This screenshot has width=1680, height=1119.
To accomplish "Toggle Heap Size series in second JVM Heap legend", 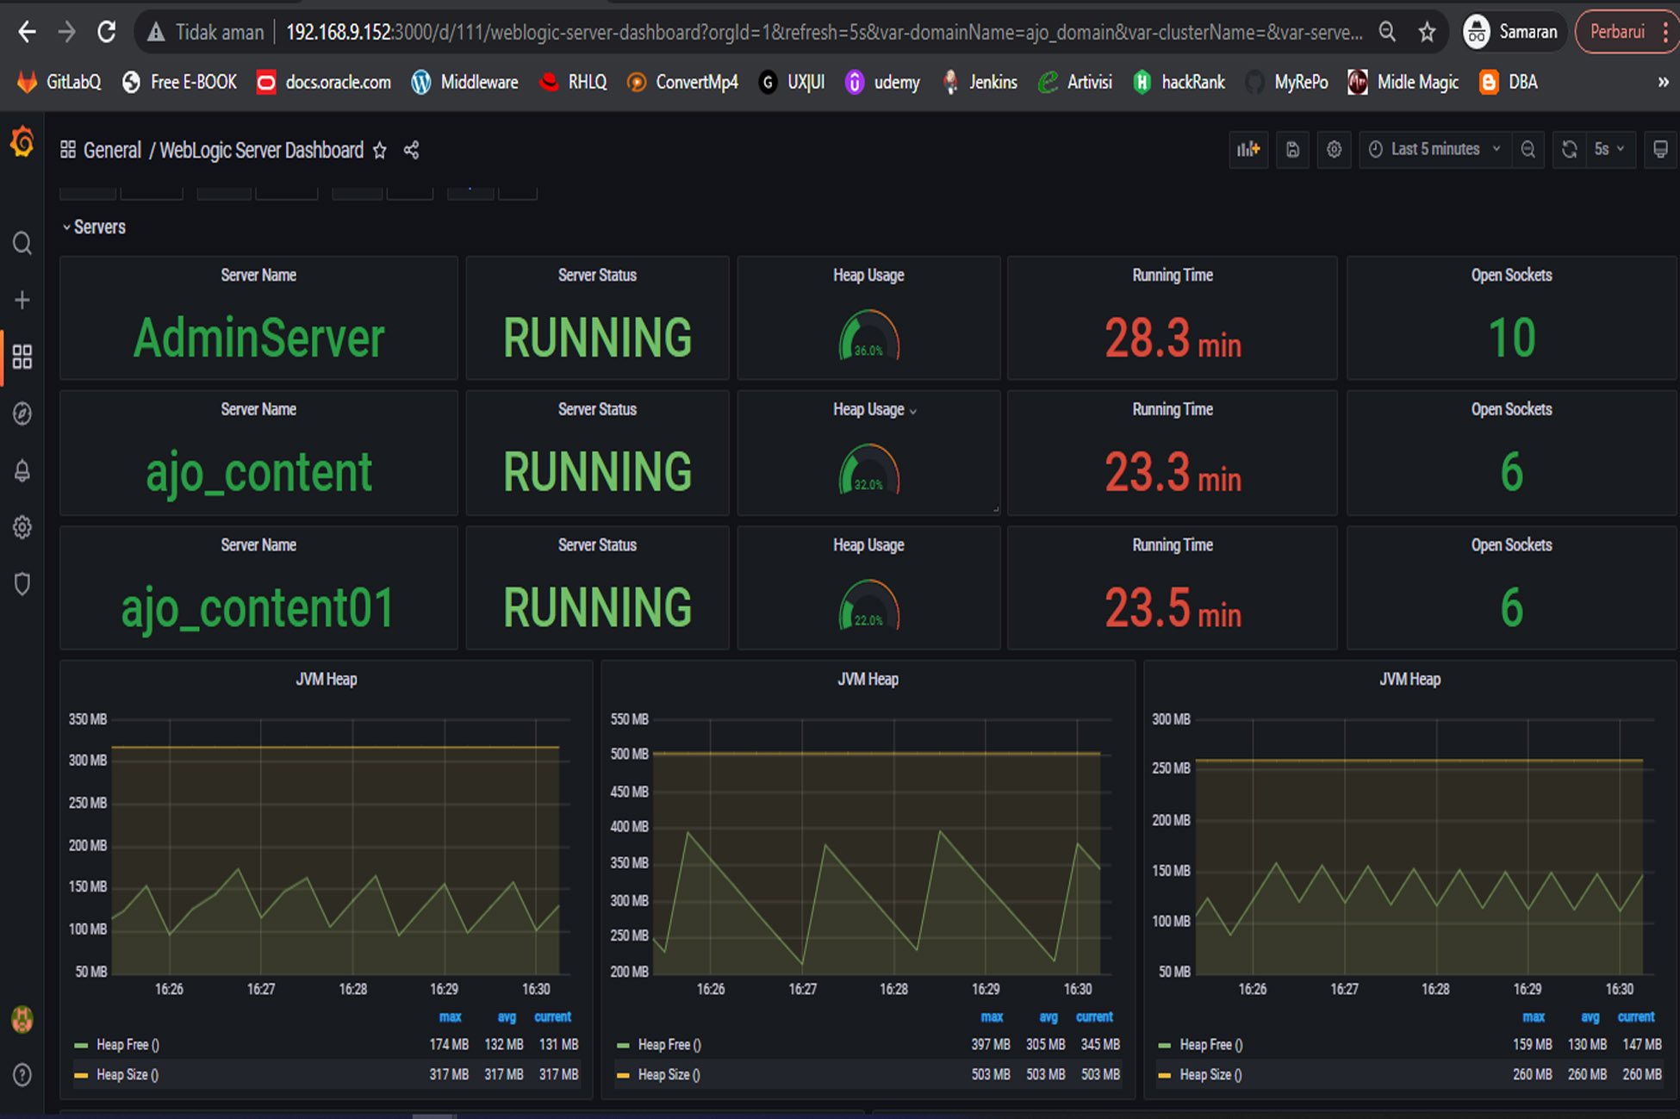I will click(669, 1075).
